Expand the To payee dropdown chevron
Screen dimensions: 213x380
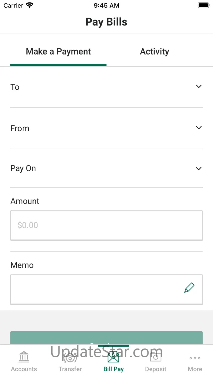coord(199,87)
